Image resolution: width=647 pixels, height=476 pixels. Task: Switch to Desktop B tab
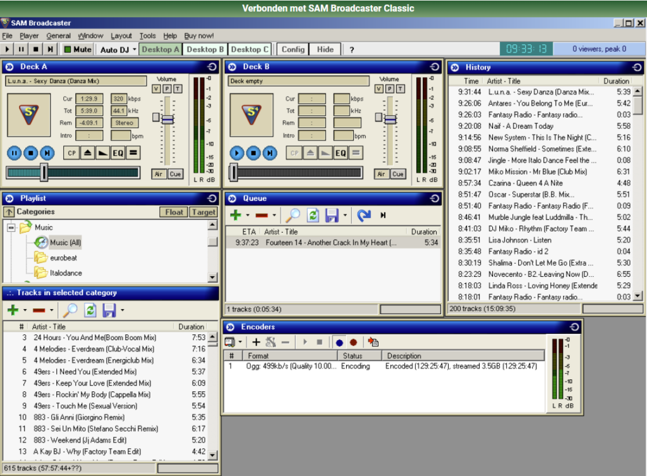(205, 49)
